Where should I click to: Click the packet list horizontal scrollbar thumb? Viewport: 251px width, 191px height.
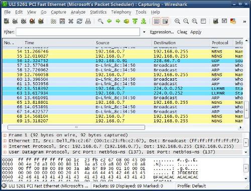pyautogui.click(x=76, y=127)
